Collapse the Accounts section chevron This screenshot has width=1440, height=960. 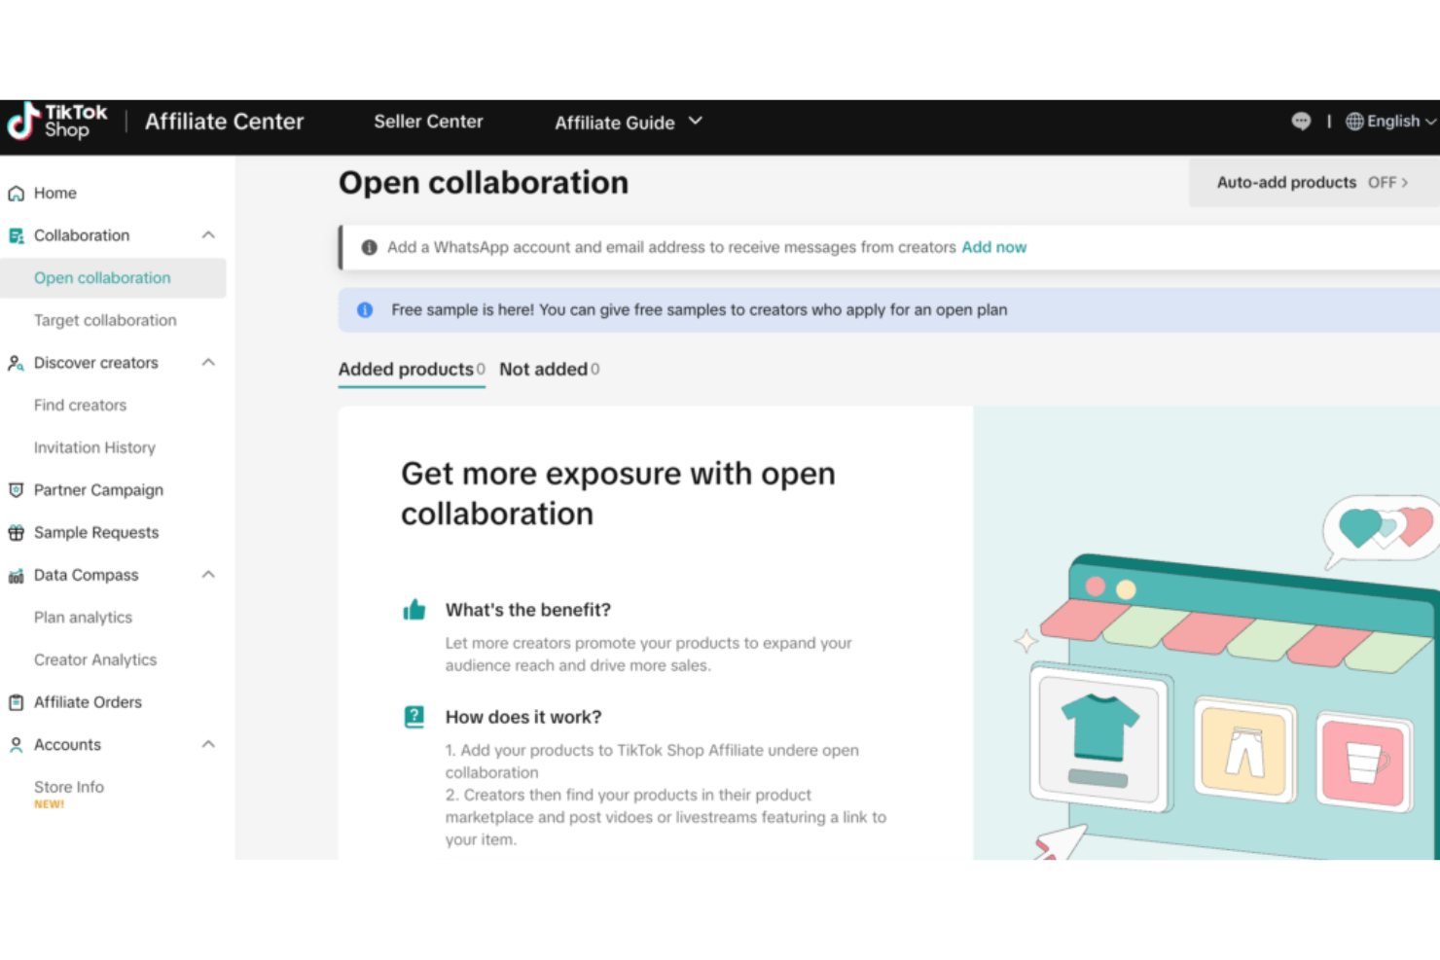(208, 745)
